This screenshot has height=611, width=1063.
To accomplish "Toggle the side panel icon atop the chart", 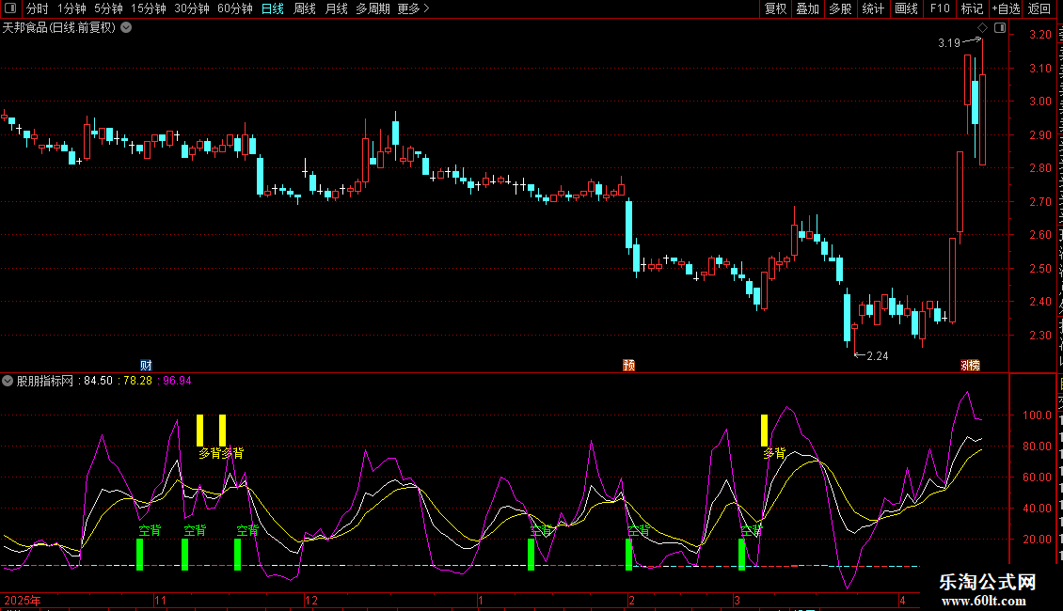I will click(1000, 28).
